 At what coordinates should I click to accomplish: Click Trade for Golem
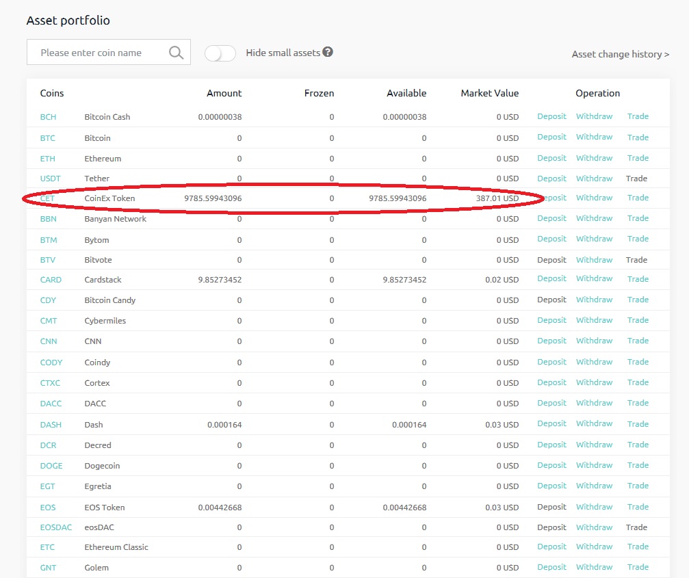(x=638, y=568)
